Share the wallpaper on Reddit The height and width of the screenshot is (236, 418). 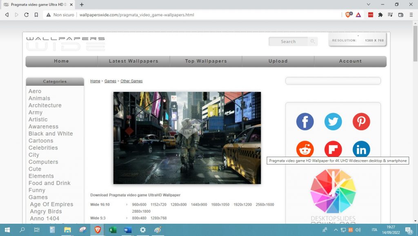pyautogui.click(x=305, y=149)
